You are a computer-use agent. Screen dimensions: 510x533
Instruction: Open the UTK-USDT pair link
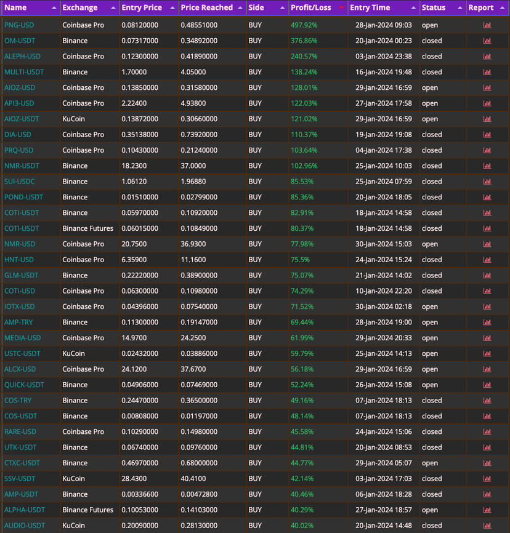[20, 447]
